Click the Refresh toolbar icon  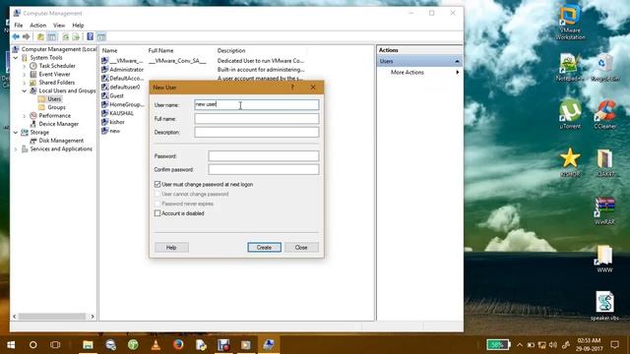click(66, 37)
